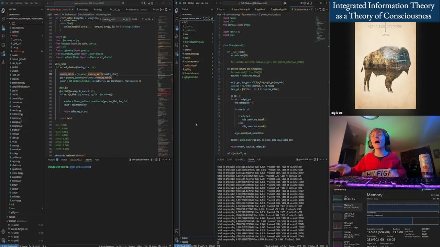
Task: Open Source Control icon in right PhiDL window
Action: pos(177,27)
